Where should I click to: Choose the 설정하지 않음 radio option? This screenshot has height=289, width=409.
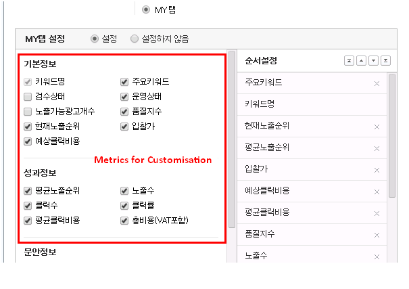click(135, 39)
